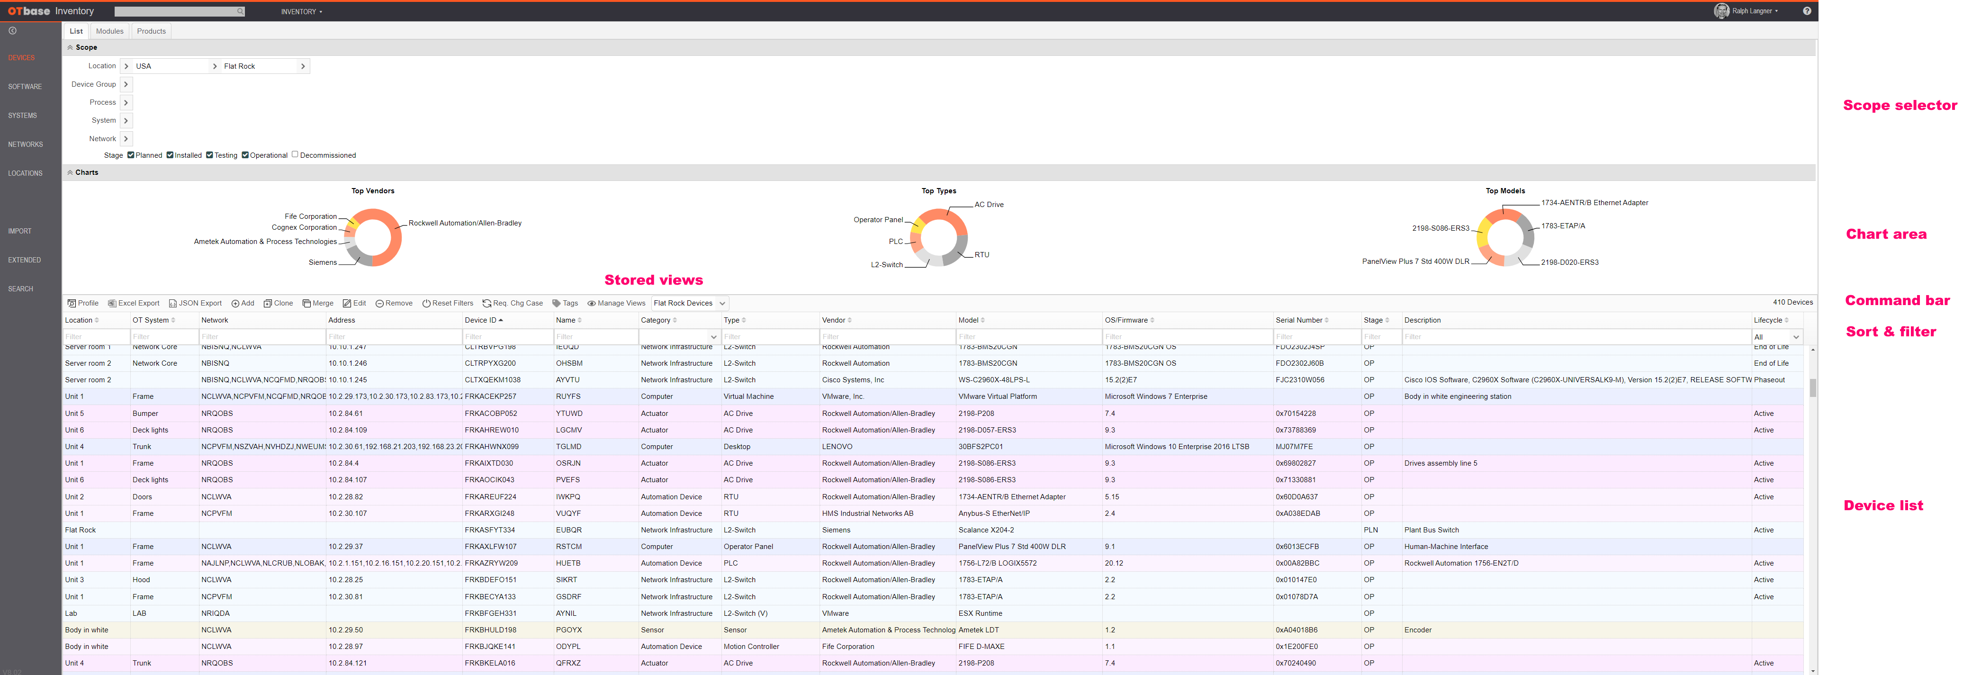Clone the selected device
Screen dimensions: 1981x675
(x=279, y=304)
